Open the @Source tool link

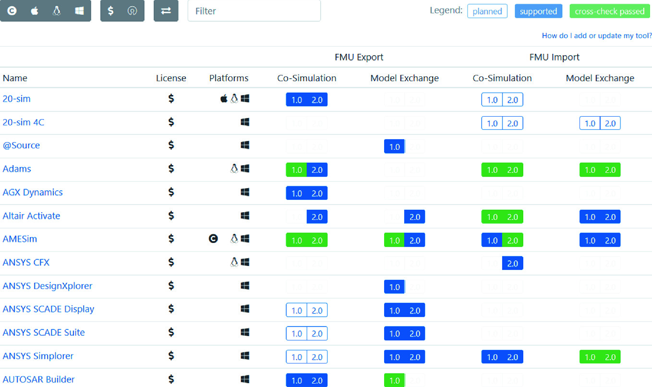[21, 145]
